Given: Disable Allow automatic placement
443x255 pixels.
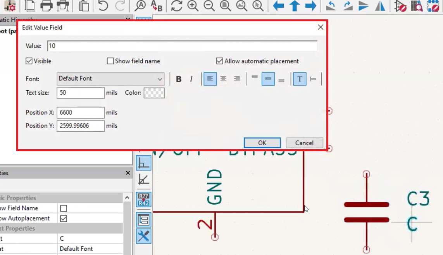Looking at the screenshot, I should tap(219, 61).
